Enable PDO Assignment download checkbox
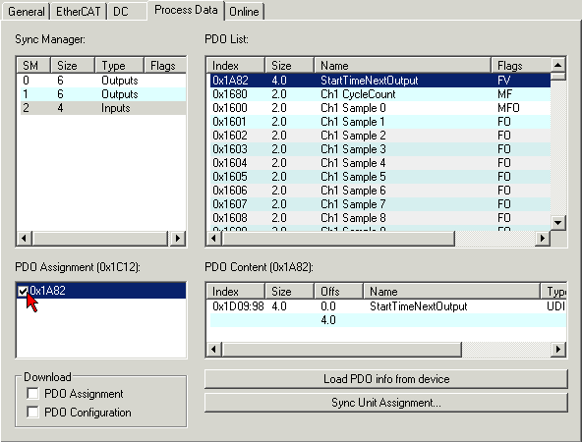This screenshot has width=582, height=442. pos(32,393)
